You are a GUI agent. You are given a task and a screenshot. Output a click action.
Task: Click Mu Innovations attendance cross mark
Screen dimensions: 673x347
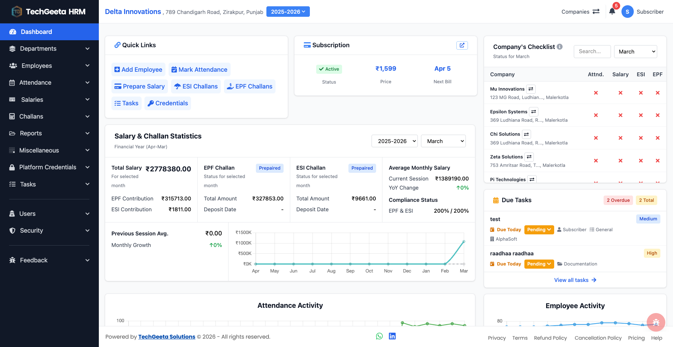pyautogui.click(x=596, y=93)
